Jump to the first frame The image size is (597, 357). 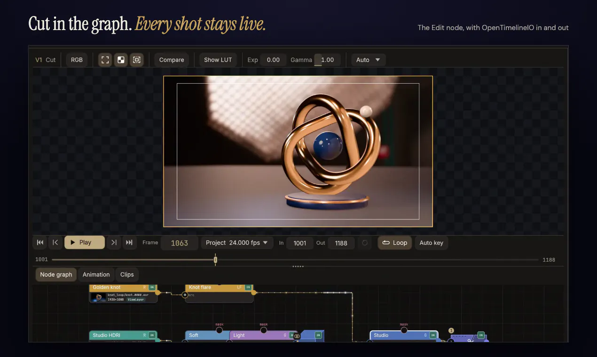click(x=40, y=242)
